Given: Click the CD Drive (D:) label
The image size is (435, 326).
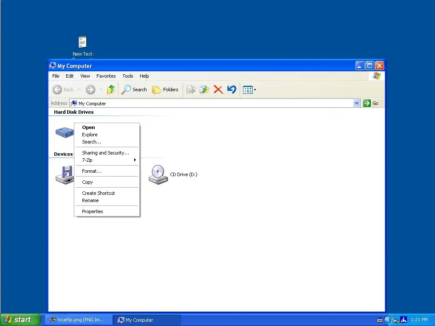Looking at the screenshot, I should [x=184, y=174].
